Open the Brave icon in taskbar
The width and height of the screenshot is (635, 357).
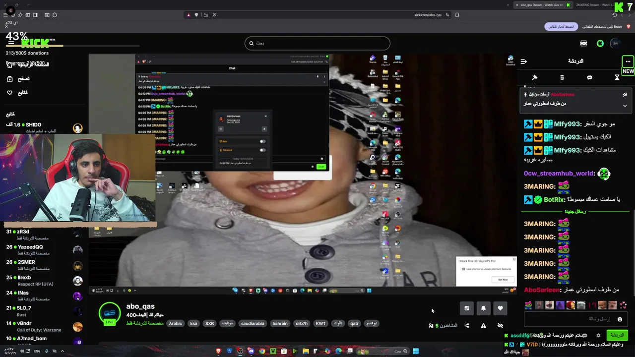coord(219,351)
